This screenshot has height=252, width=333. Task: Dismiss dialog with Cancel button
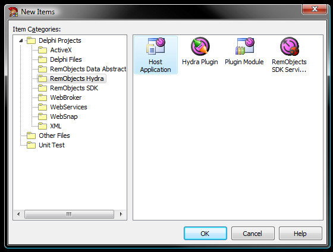pyautogui.click(x=253, y=234)
